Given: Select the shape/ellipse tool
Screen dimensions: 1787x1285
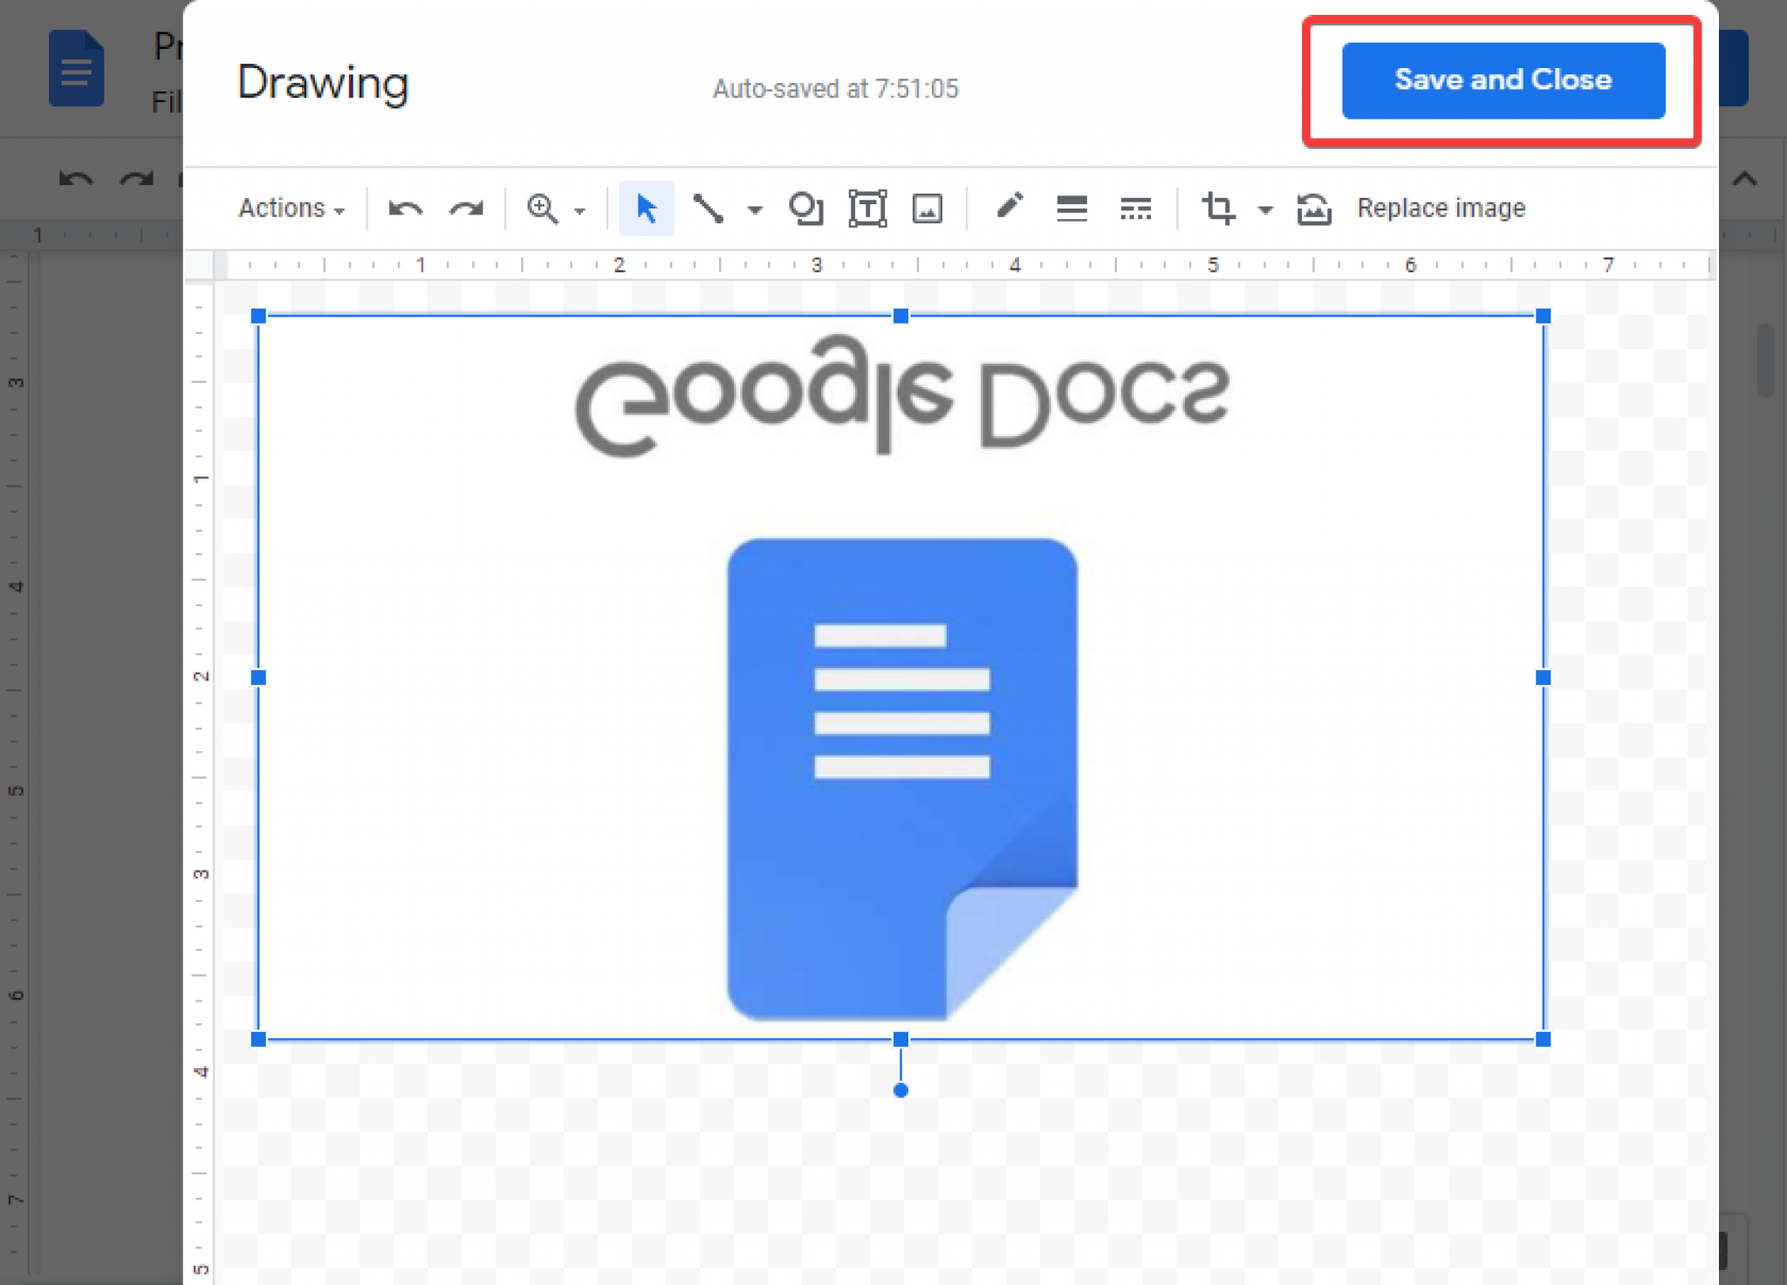Looking at the screenshot, I should pyautogui.click(x=804, y=208).
